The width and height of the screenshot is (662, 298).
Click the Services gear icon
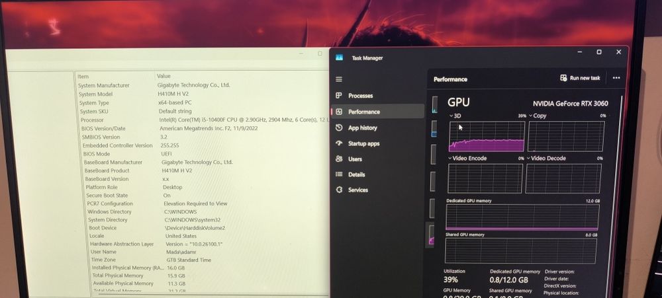pos(339,190)
